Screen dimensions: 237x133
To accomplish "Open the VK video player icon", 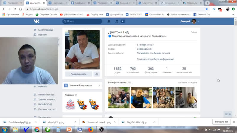I will click(123, 21).
